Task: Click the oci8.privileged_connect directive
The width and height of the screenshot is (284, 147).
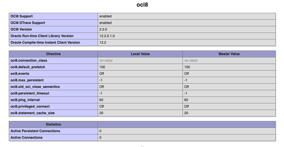Action: 30,106
